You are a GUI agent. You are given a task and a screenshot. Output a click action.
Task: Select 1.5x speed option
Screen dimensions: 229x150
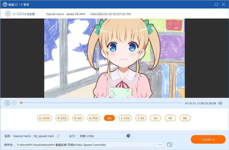point(141,118)
